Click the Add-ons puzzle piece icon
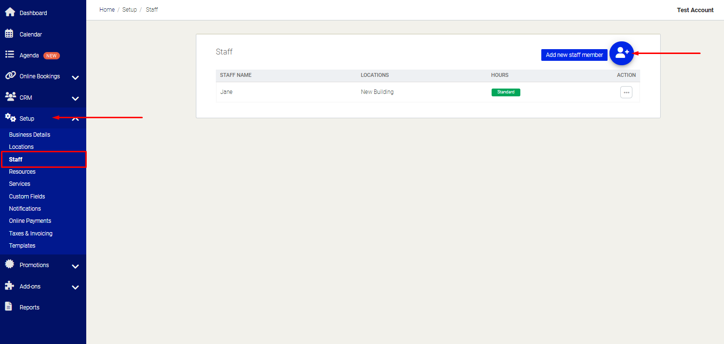The width and height of the screenshot is (724, 344). [x=9, y=286]
